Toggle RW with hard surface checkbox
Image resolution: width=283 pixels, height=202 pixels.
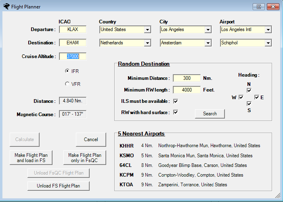[176, 112]
